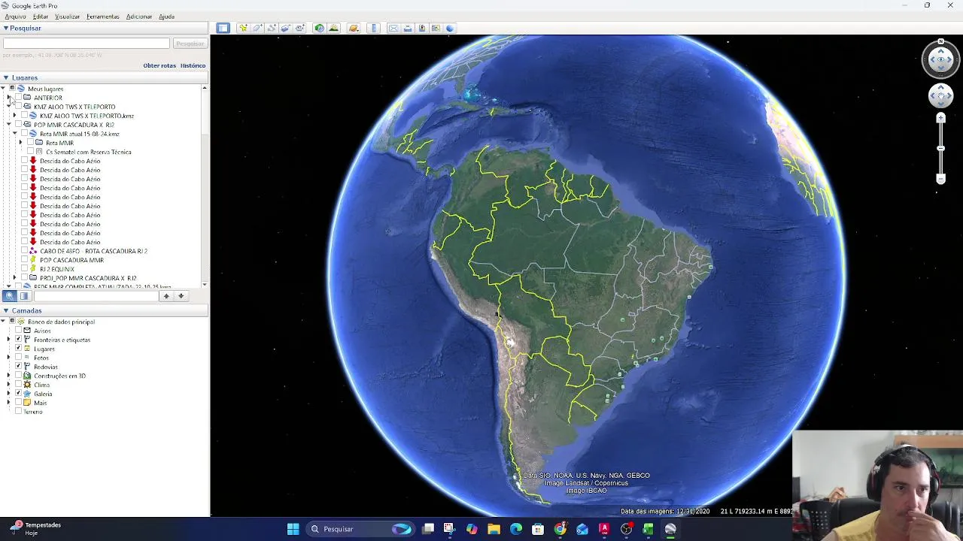Add a placemark with the yellow pushpin tool
The height and width of the screenshot is (541, 963).
243,28
